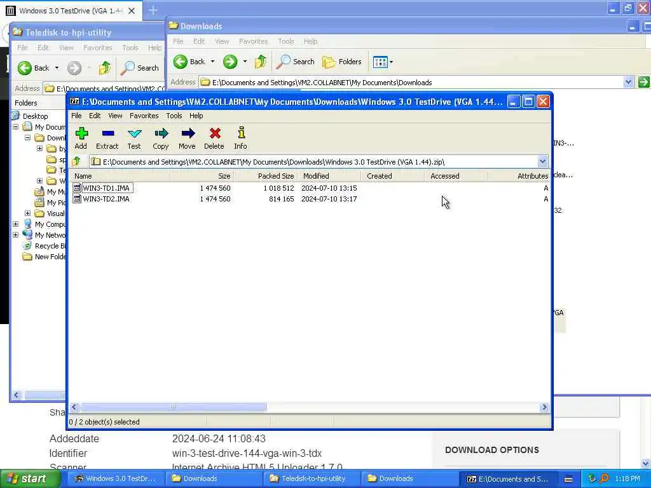Sort by the Name column header
Screen dimensions: 651x488
click(x=120, y=176)
